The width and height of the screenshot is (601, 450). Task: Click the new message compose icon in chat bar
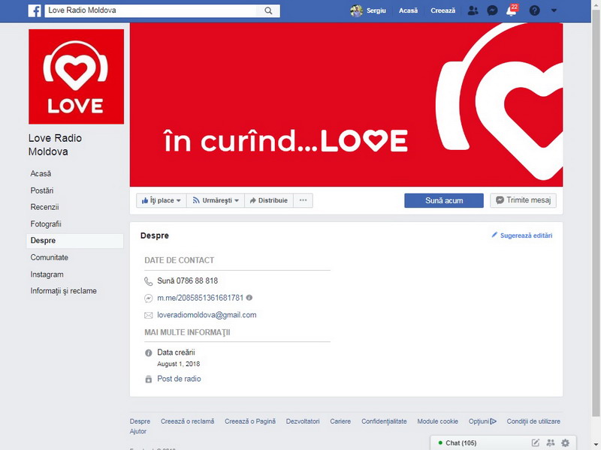(536, 442)
